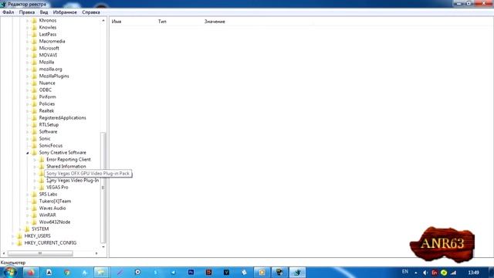Open the Файл menu

point(8,12)
